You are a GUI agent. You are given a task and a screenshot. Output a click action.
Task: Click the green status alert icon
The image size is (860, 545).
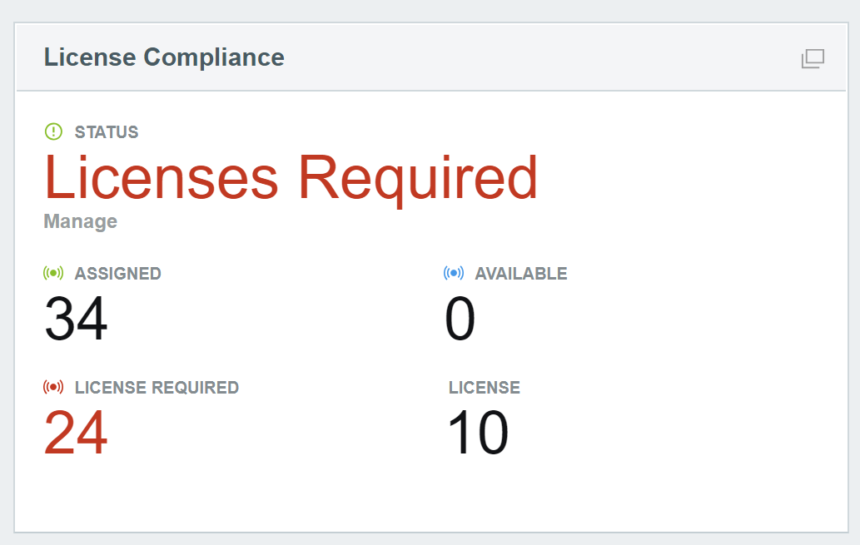coord(54,131)
